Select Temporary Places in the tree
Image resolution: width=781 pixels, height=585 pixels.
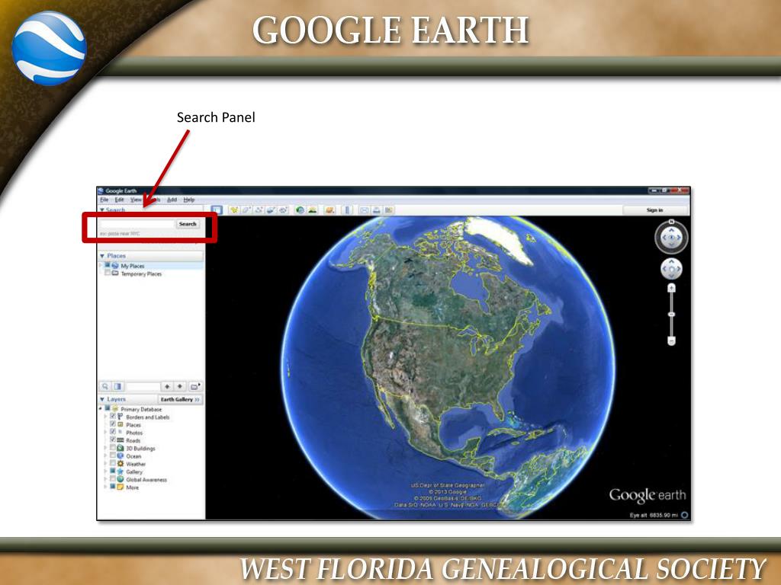[x=141, y=273]
